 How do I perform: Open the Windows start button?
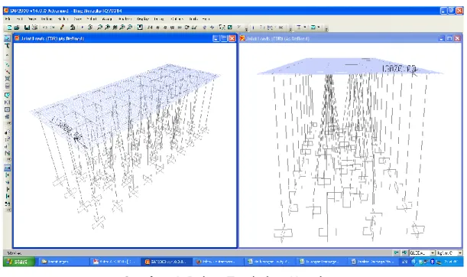point(19,262)
